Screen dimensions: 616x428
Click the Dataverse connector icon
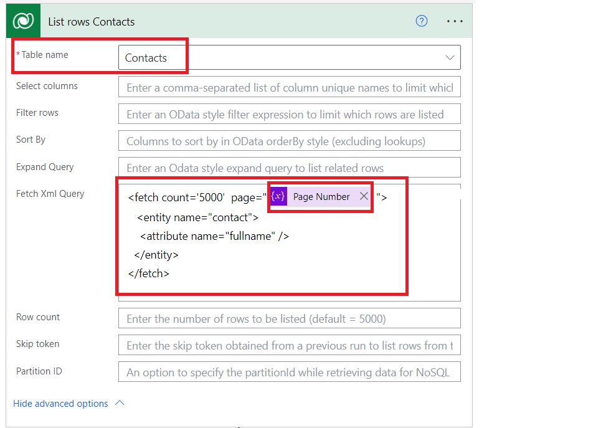[x=24, y=22]
